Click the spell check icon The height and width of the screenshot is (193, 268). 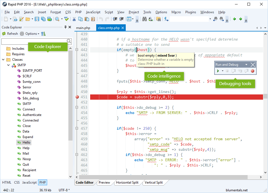click(x=66, y=19)
